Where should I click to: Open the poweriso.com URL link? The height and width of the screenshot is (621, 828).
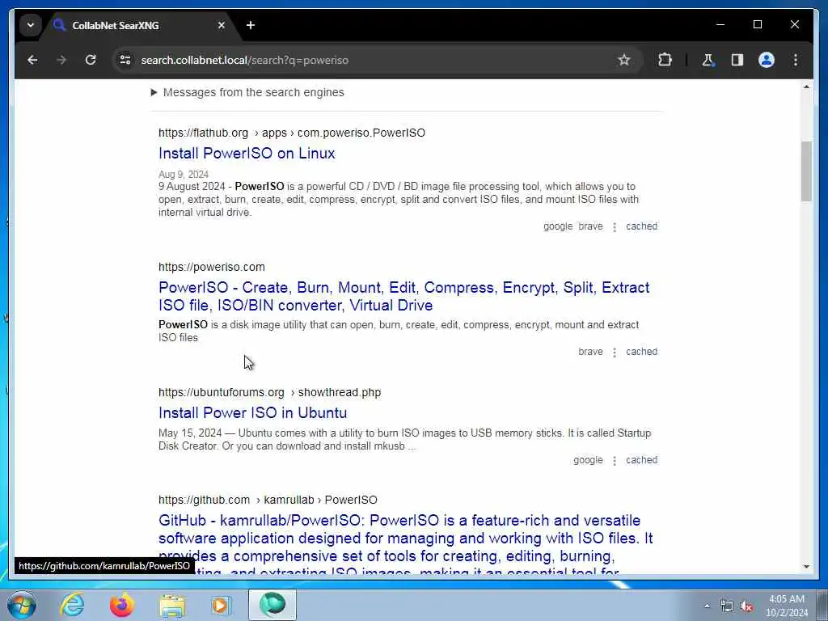(211, 267)
